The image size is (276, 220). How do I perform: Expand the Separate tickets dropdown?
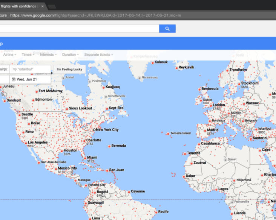[98, 55]
